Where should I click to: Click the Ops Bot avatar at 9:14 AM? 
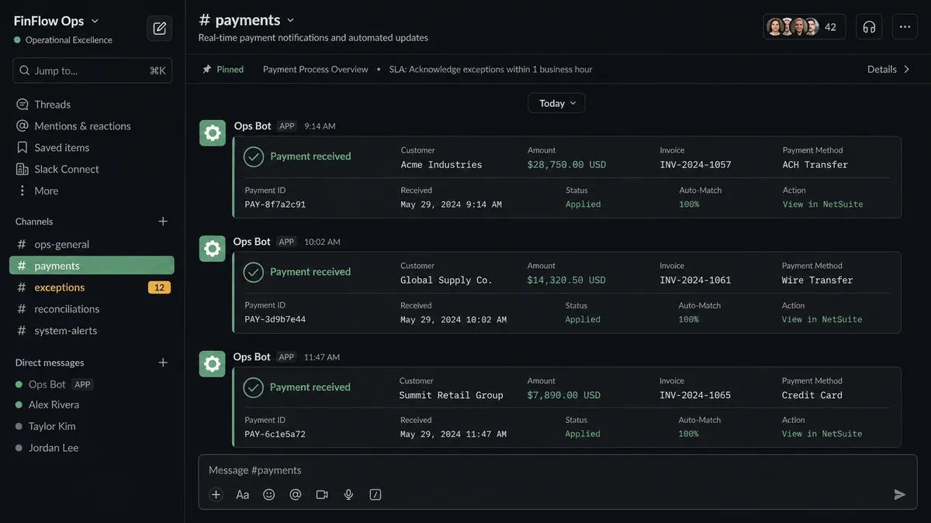click(213, 133)
